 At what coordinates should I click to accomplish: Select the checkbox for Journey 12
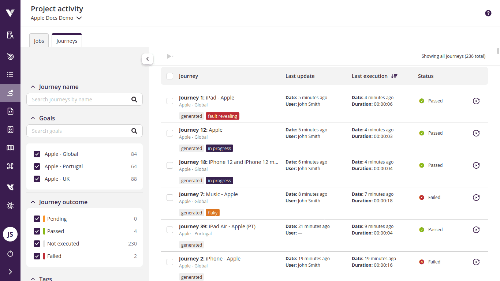click(169, 133)
